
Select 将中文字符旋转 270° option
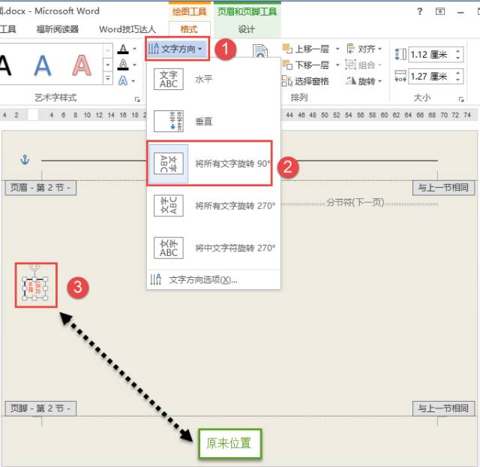tap(213, 248)
